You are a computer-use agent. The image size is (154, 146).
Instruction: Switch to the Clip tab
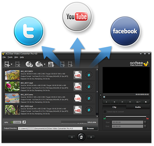tap(114, 107)
